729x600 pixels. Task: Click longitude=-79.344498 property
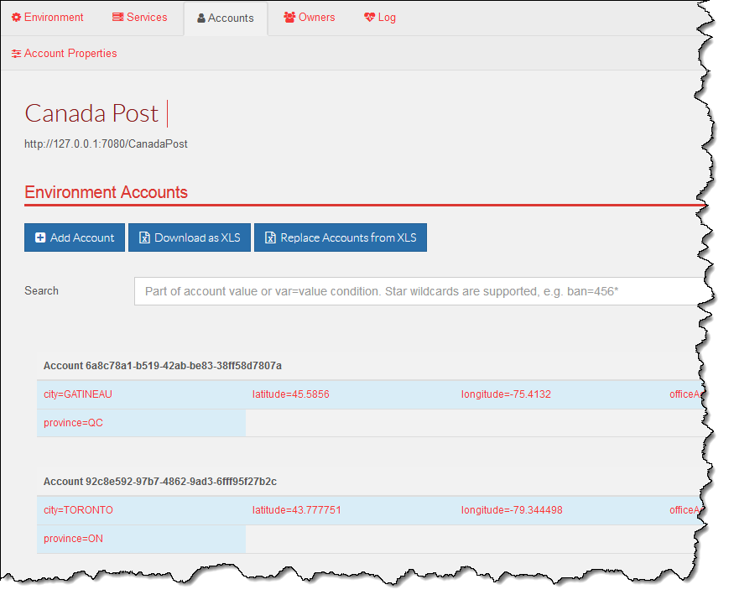512,510
